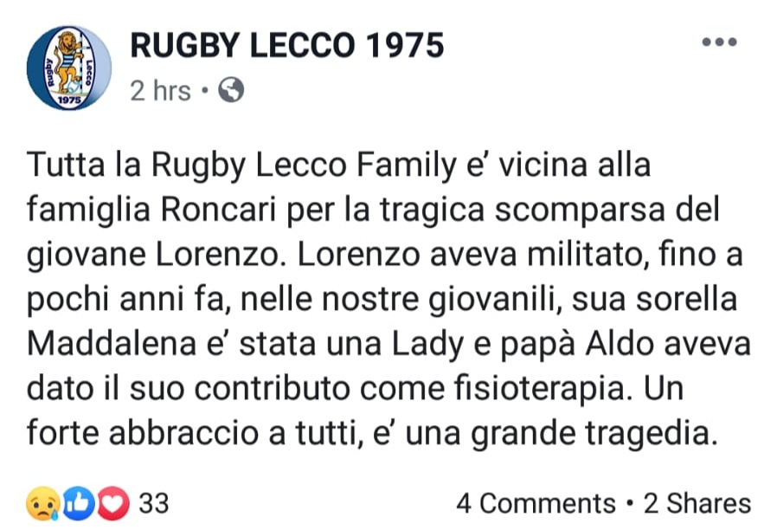Screen dimensions: 777x530
Task: Open the RUGBY LECCO 1975 page name
Action: [x=286, y=46]
